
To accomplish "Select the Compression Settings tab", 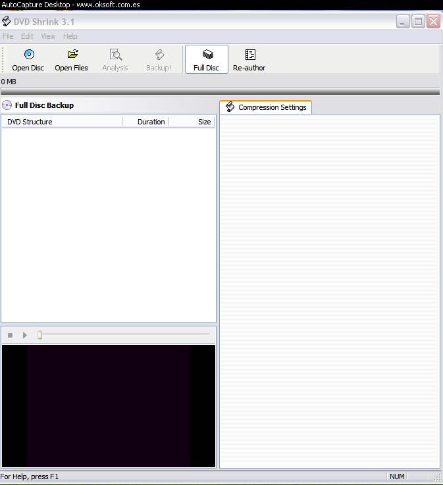I will pyautogui.click(x=265, y=107).
